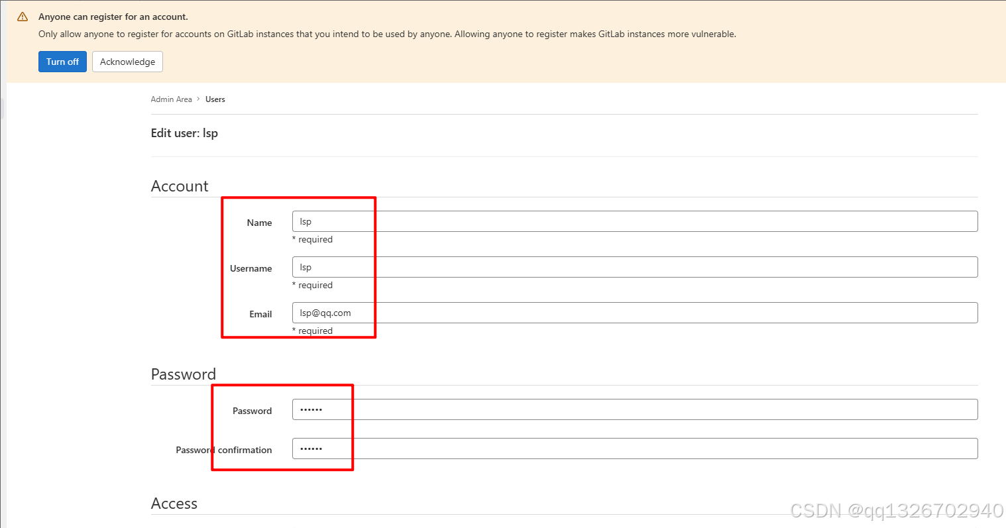Click the Access section heading
This screenshot has height=528, width=1006.
pyautogui.click(x=174, y=503)
